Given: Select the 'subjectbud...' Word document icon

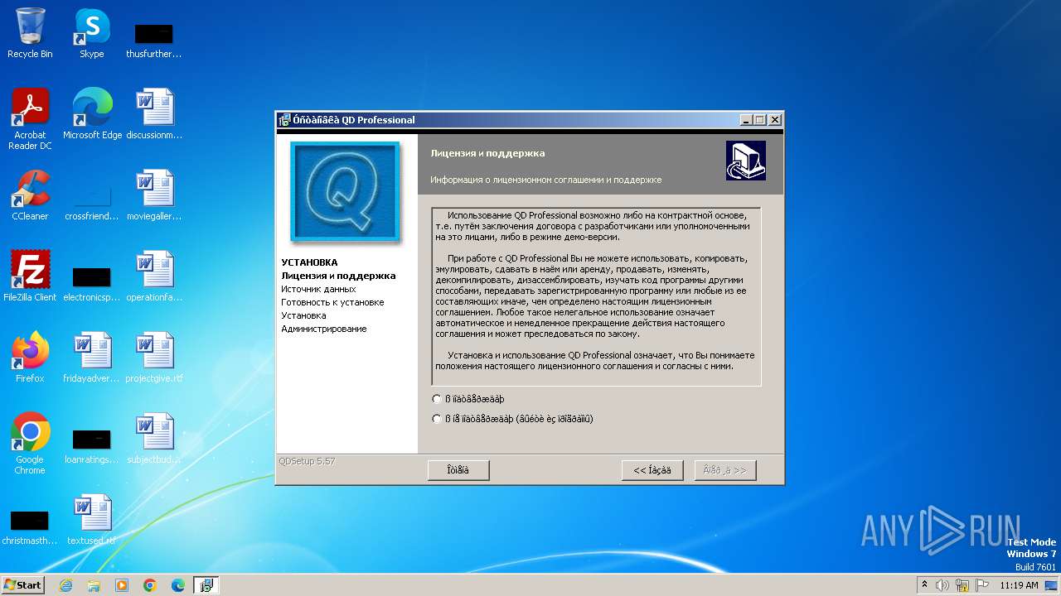Looking at the screenshot, I should click(x=154, y=439).
